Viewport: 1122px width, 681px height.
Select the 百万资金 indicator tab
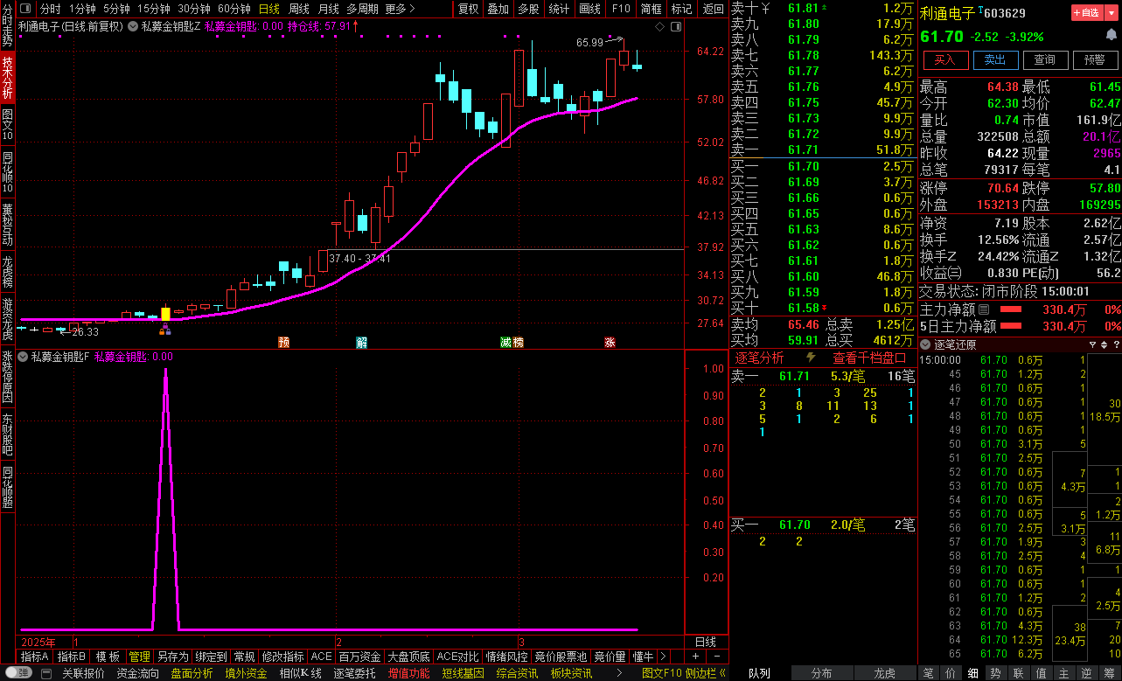(359, 657)
